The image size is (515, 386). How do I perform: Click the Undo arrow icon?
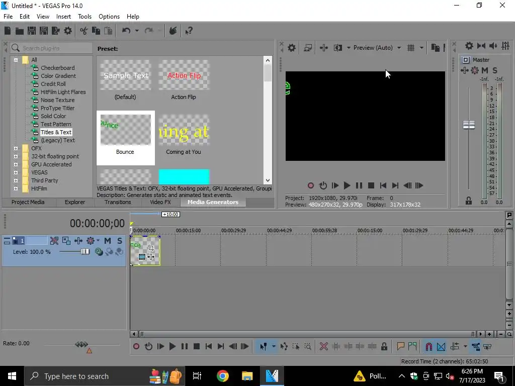click(126, 31)
